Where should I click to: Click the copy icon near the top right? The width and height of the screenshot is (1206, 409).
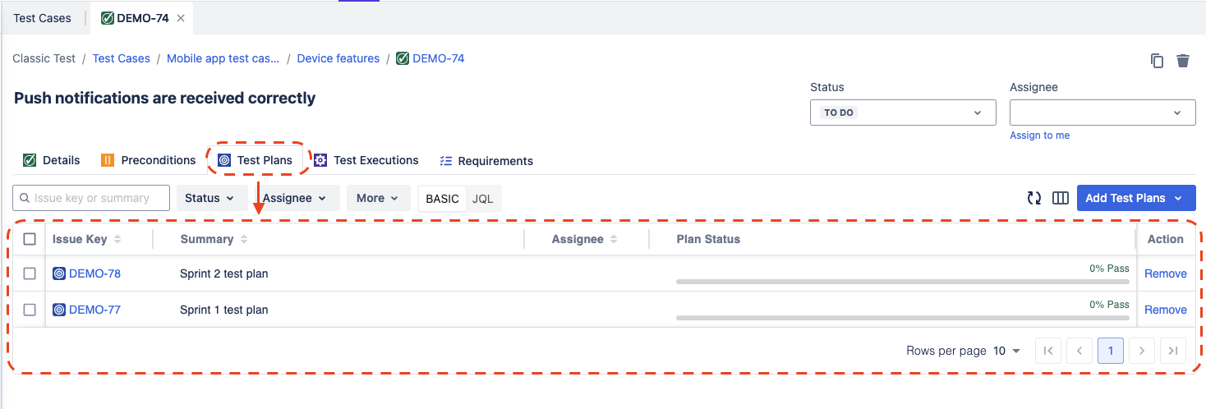pos(1157,61)
